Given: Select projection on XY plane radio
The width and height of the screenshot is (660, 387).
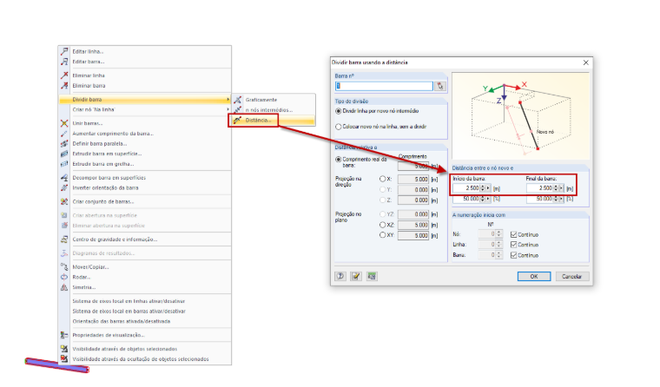Looking at the screenshot, I should pos(382,235).
